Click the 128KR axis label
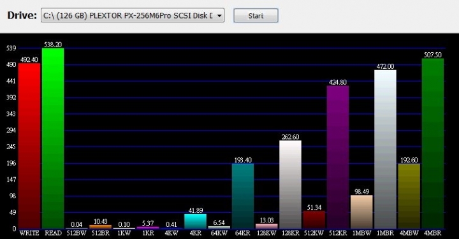459x239 pixels. click(291, 233)
